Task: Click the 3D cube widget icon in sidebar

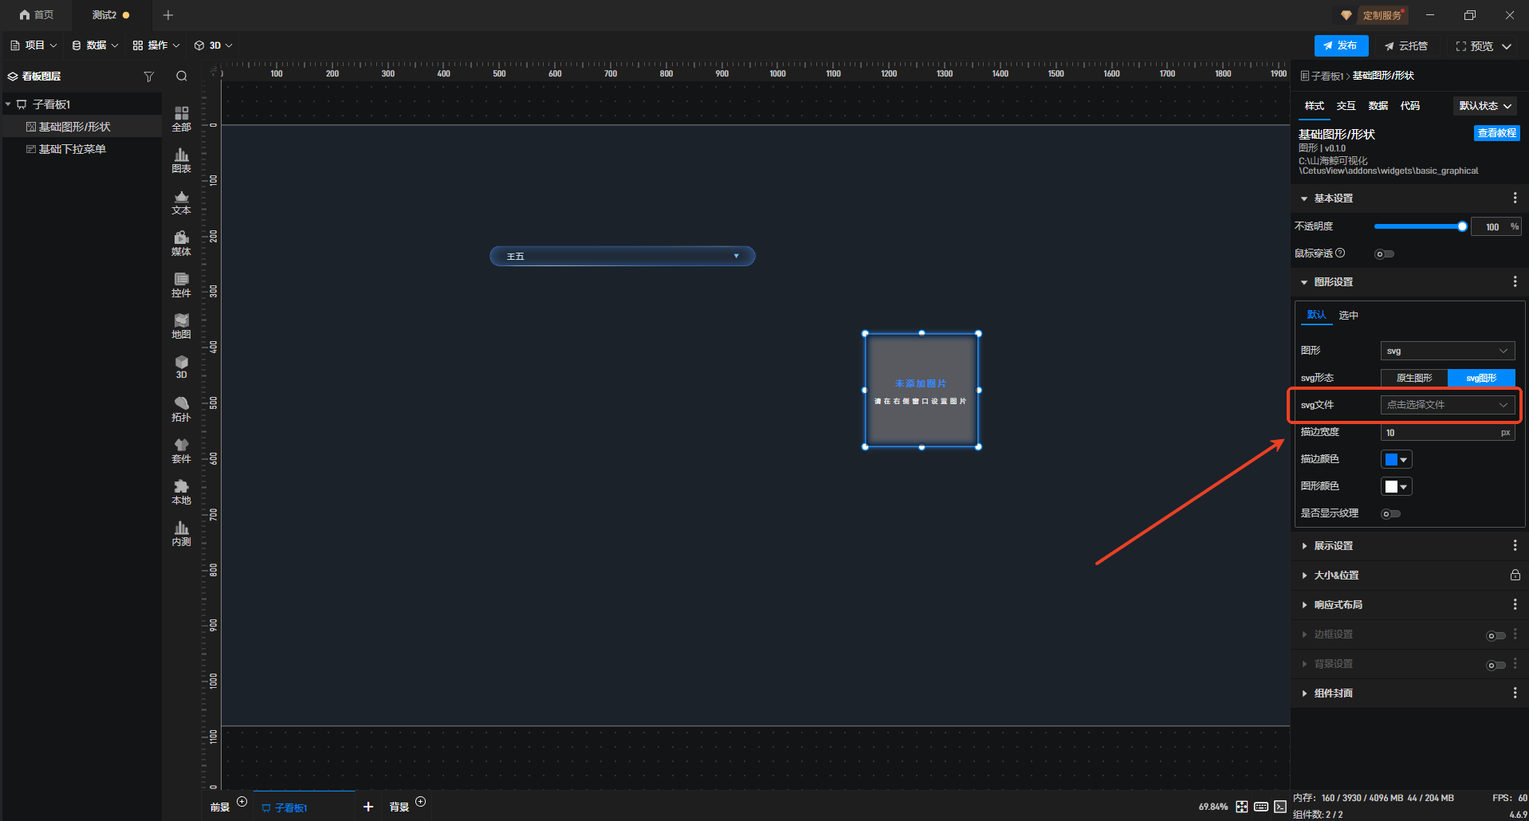Action: [x=181, y=367]
